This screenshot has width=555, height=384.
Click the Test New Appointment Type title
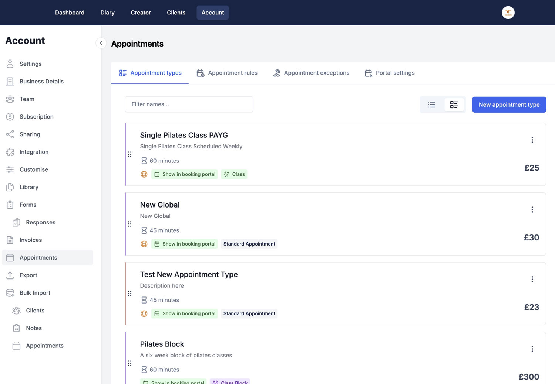189,274
